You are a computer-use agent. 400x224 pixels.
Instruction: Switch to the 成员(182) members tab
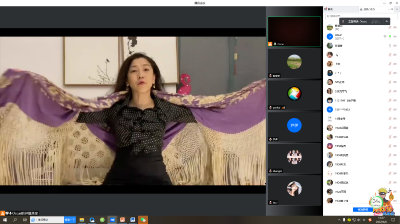pos(369,9)
